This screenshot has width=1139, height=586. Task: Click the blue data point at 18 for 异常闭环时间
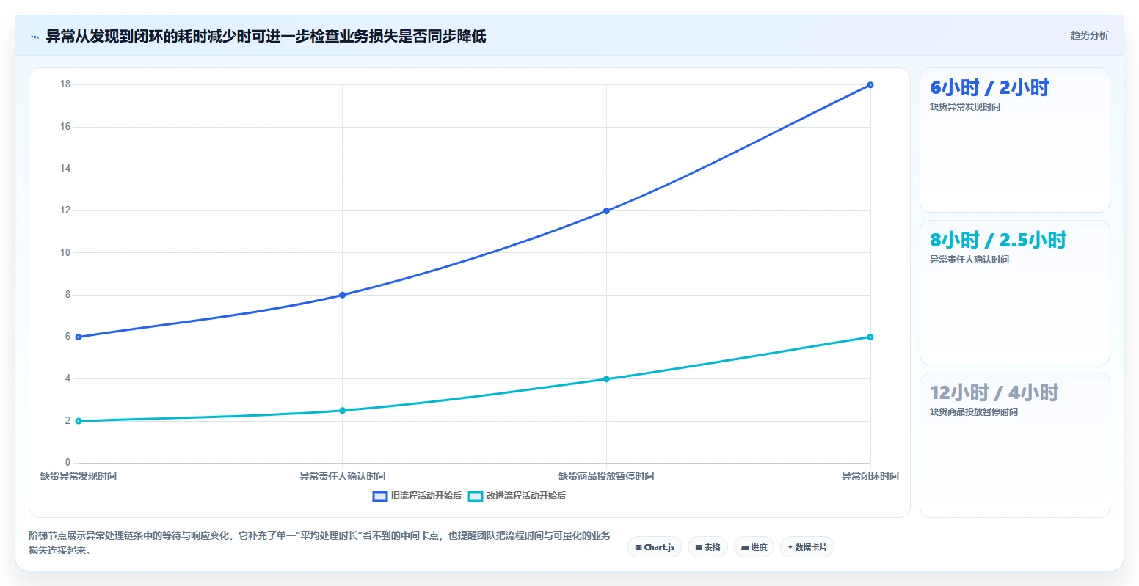870,85
